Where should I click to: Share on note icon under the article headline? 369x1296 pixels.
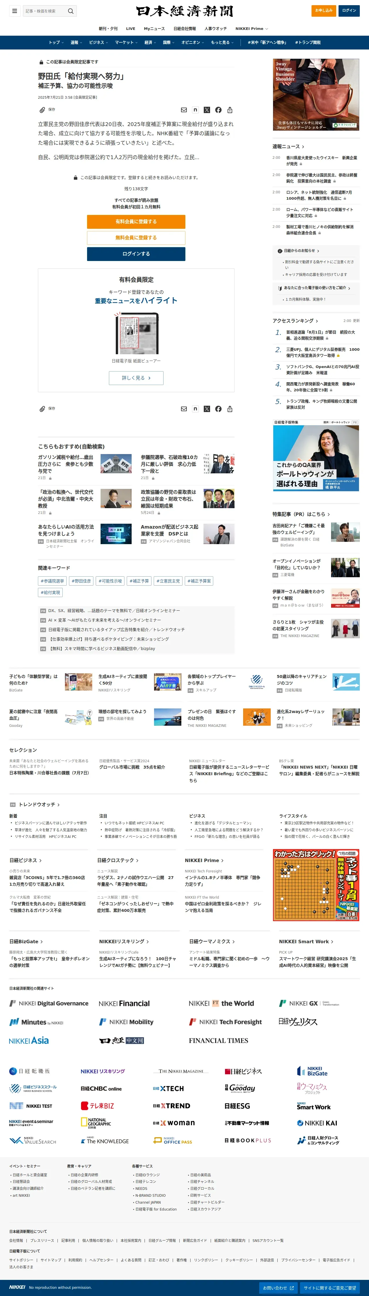(195, 110)
